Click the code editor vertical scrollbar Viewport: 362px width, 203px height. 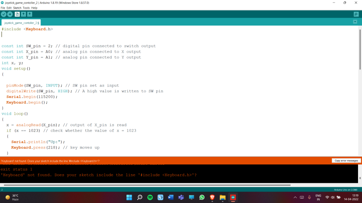(360, 50)
